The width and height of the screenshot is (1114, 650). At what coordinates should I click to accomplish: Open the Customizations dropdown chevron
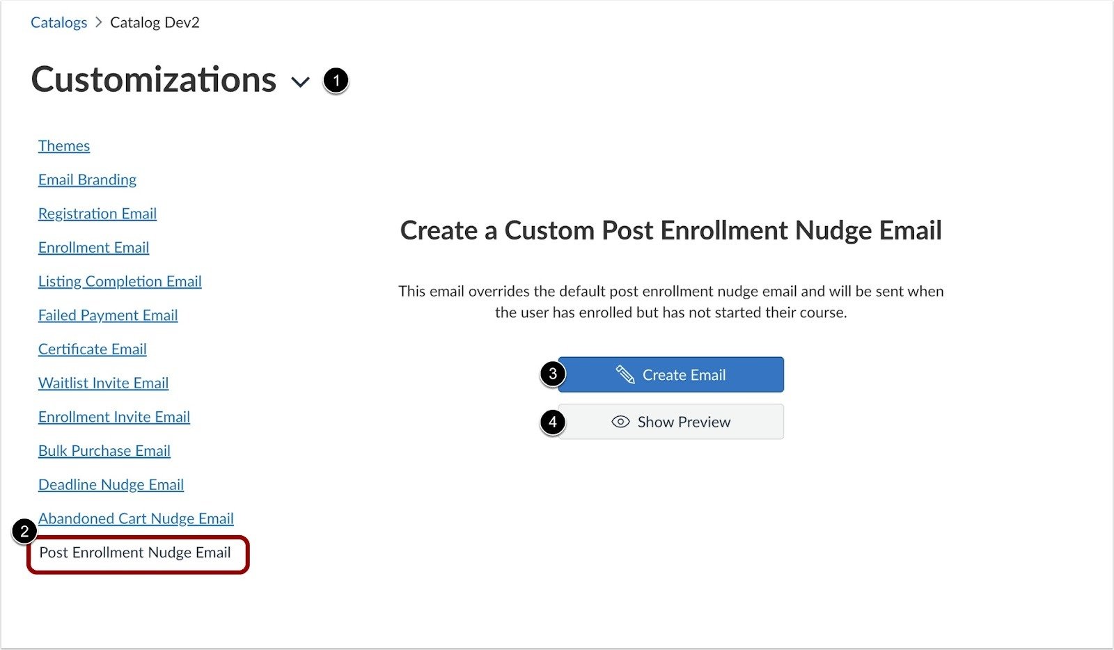click(x=300, y=81)
